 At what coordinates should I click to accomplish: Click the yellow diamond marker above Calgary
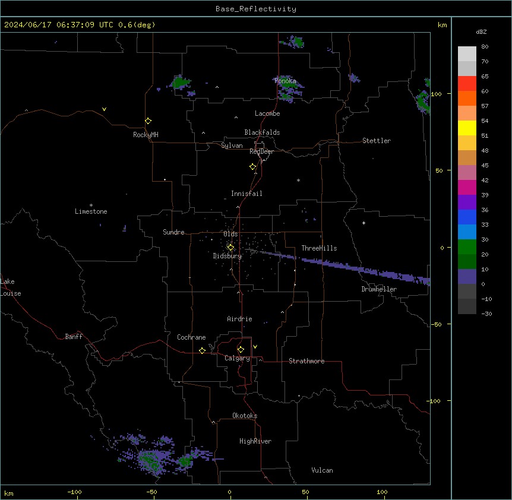241,350
